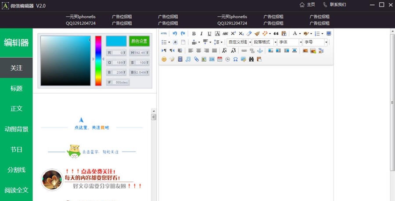This screenshot has width=395, height=201.
Task: Click the first 一元买Iphone6s ad link
Action: coord(81,17)
